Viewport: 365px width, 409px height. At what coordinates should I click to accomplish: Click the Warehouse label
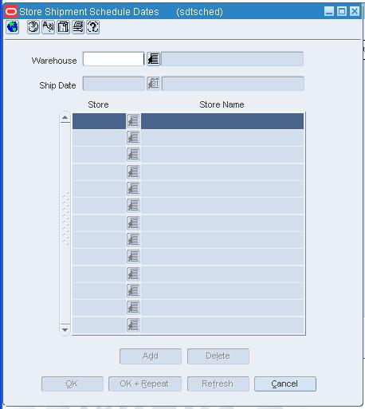click(x=54, y=61)
